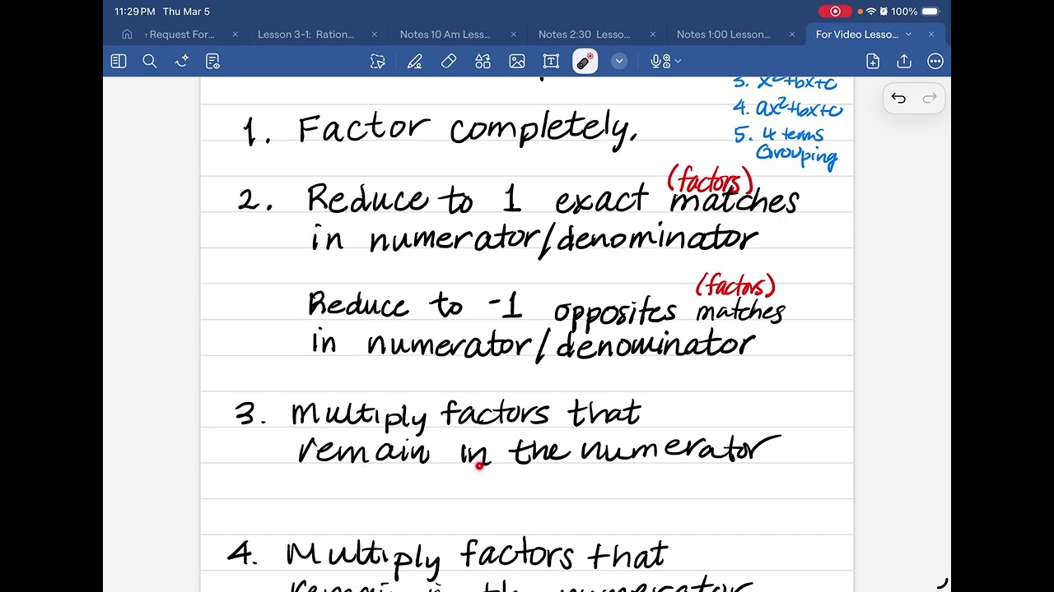Tap the Wi-Fi status icon
Image resolution: width=1054 pixels, height=592 pixels.
tap(871, 12)
